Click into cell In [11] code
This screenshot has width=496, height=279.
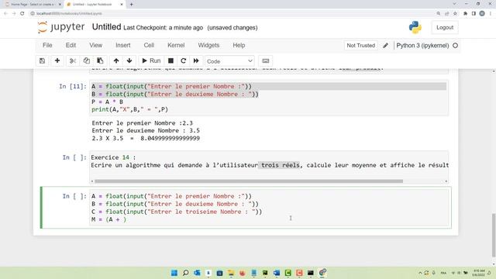[269, 98]
